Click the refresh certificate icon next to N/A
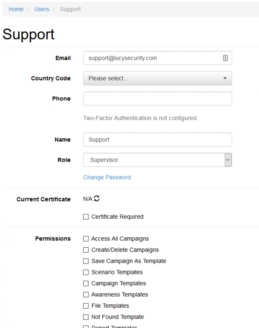This screenshot has height=328, width=259. 97,198
